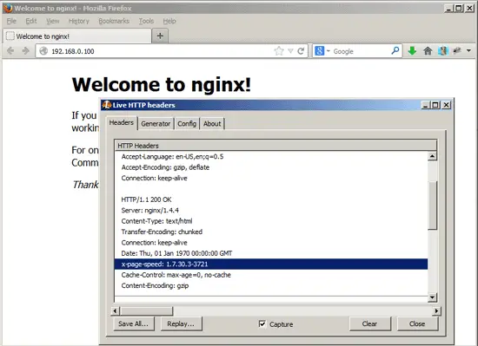Select the Welcome to nginx! tab
Viewport: 478px width, 346px height.
click(76, 36)
